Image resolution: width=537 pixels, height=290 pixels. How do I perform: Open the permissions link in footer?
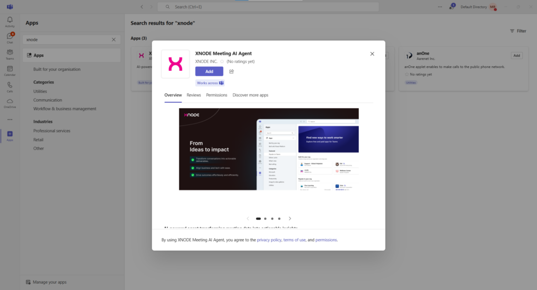click(326, 240)
